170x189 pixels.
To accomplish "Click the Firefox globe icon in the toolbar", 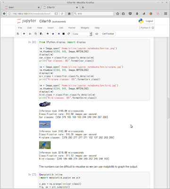I will point(151,14).
